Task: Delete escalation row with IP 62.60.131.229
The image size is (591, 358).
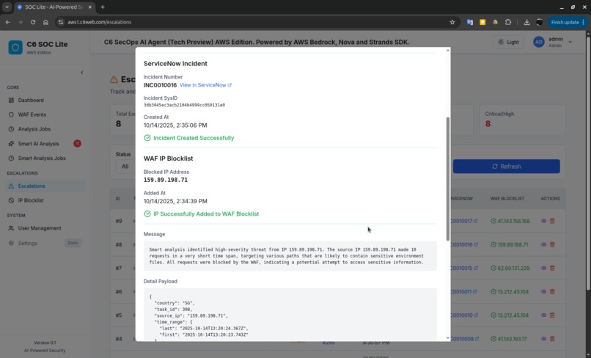Action: tap(552, 268)
